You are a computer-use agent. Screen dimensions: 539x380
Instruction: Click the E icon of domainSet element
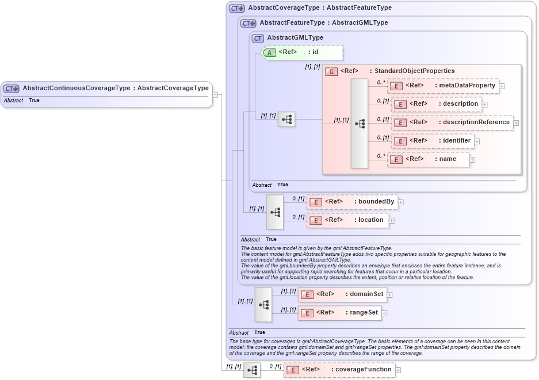[x=307, y=295]
